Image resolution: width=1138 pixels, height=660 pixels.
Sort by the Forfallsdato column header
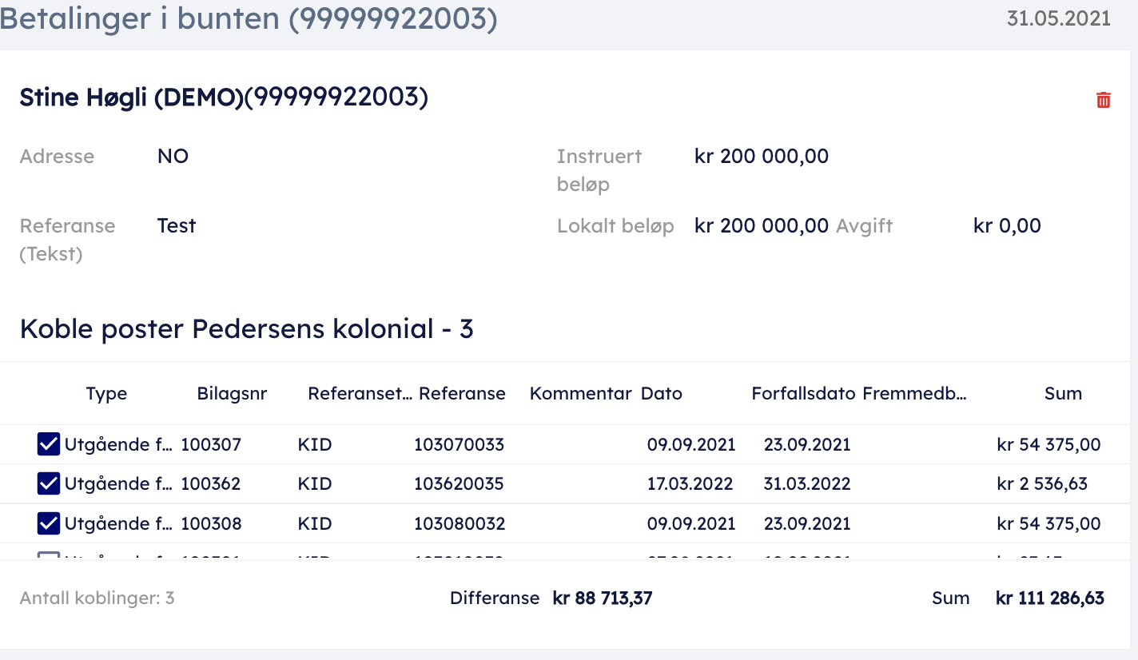803,393
